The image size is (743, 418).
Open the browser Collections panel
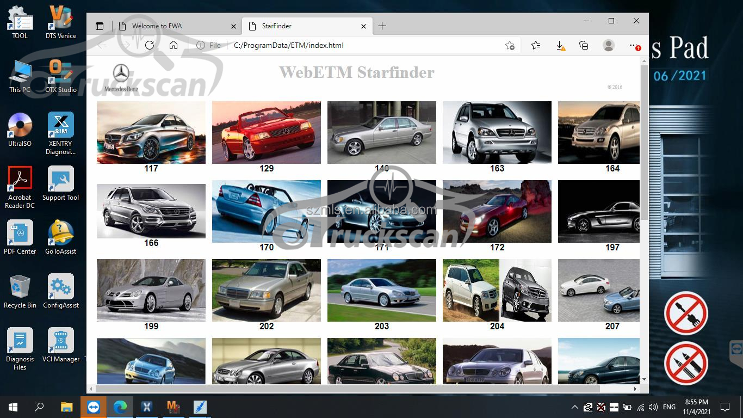[x=584, y=45]
